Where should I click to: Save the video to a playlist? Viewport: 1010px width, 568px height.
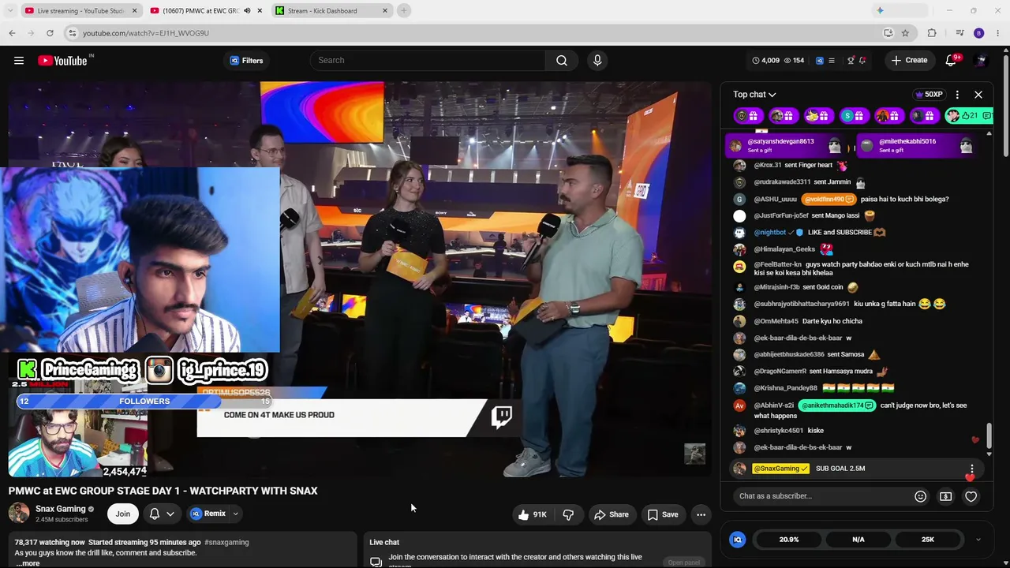(663, 514)
